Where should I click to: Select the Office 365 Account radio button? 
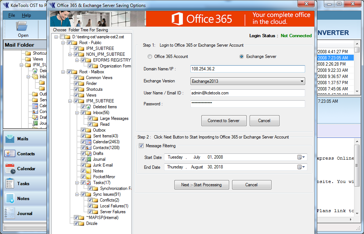(x=150, y=57)
